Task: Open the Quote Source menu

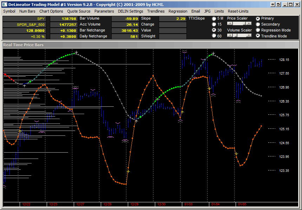Action: 79,11
